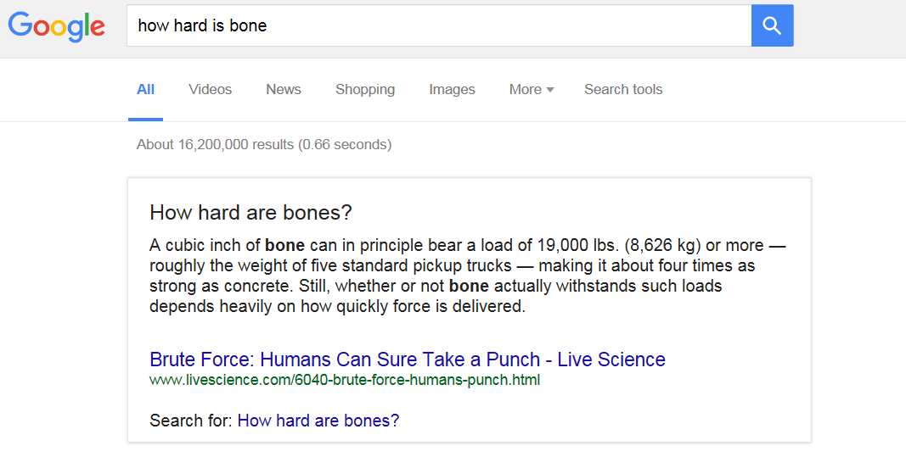The image size is (906, 457).
Task: Open the "Brute Force" Live Science article link
Action: pyautogui.click(x=408, y=359)
